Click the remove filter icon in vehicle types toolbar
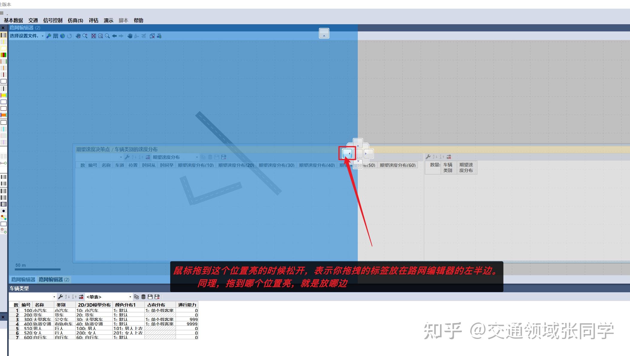The height and width of the screenshot is (356, 630). pyautogui.click(x=81, y=297)
